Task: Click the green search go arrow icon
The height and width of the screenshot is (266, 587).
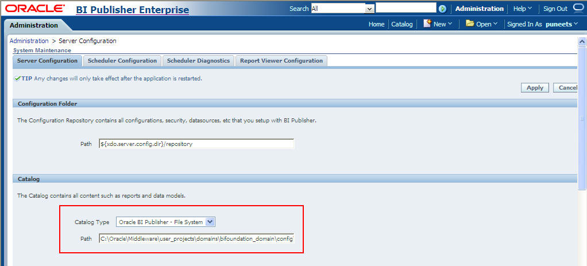Action: [442, 9]
